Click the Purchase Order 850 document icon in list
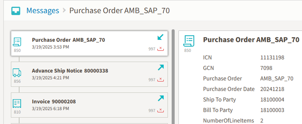This screenshot has height=124, width=302. pyautogui.click(x=17, y=42)
